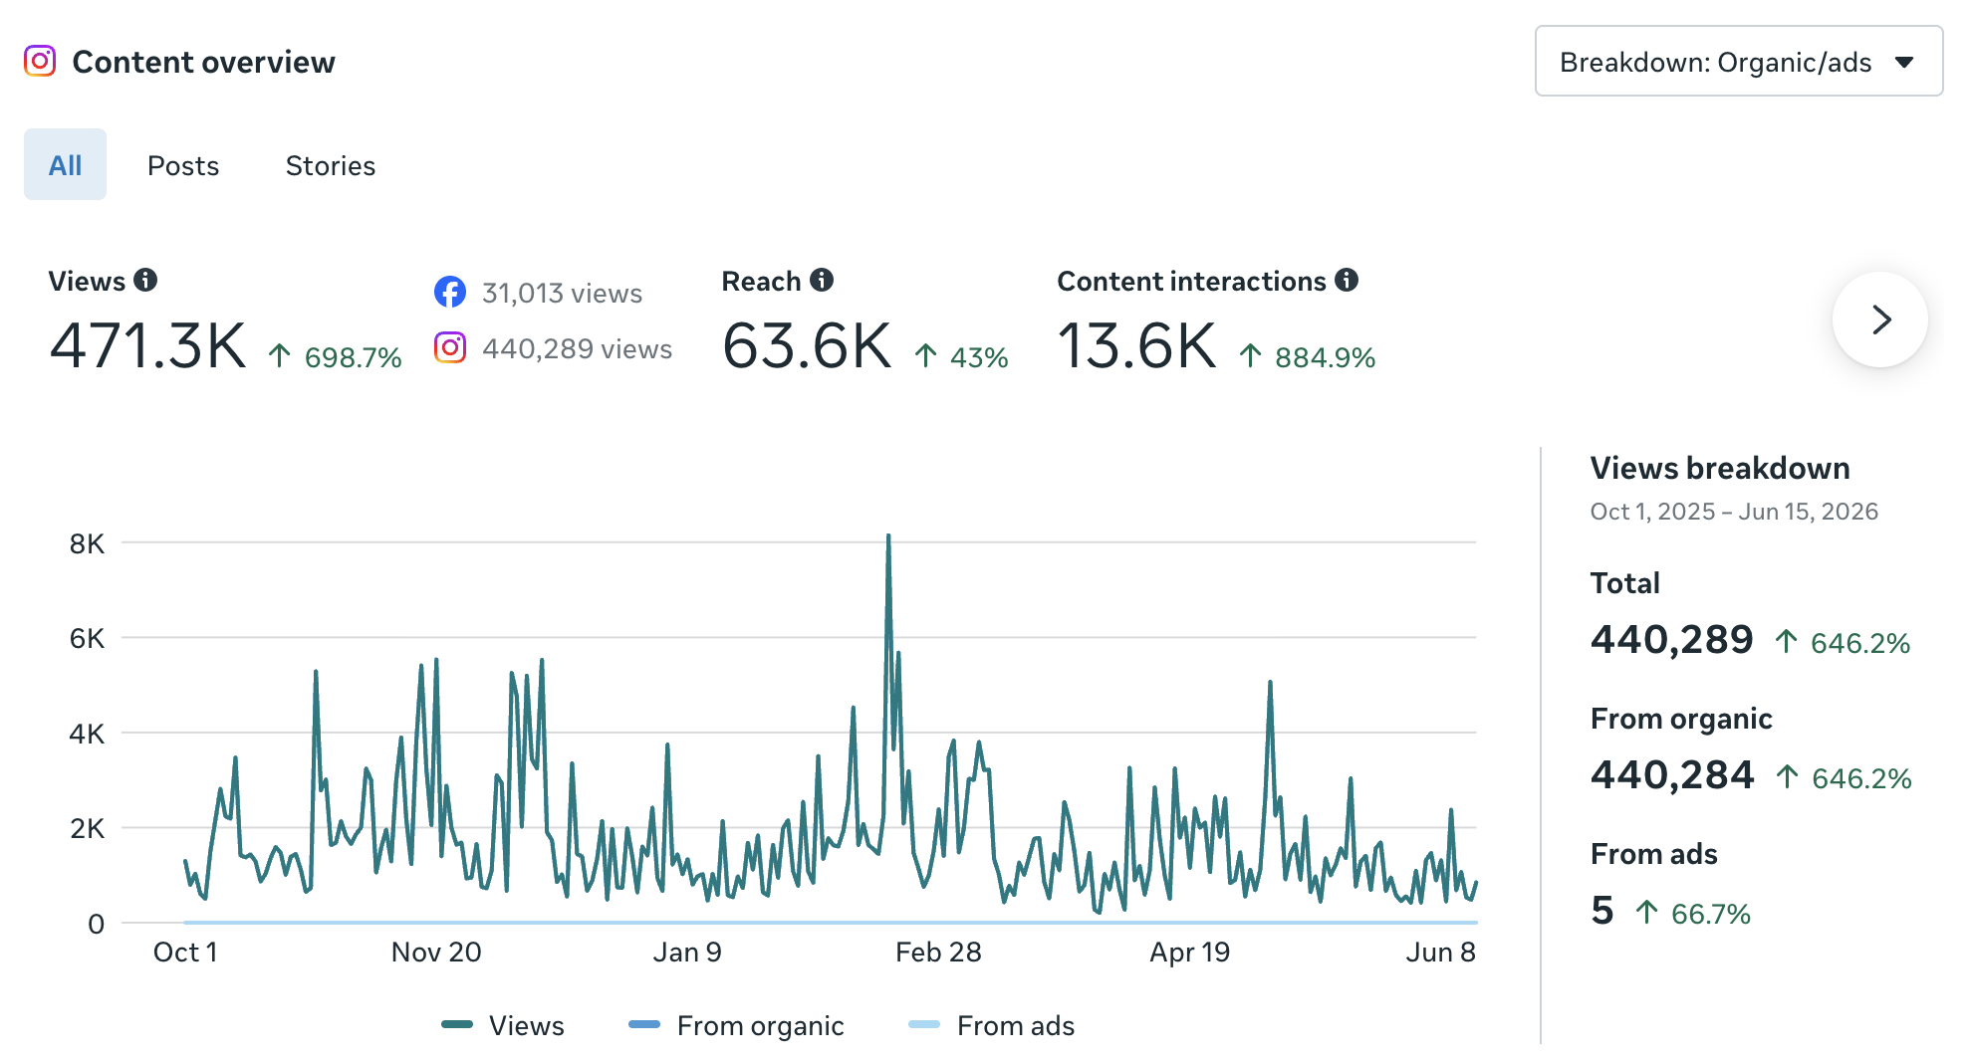Click the From ads value 5
Screen dimensions: 1970x1063
pos(1601,910)
